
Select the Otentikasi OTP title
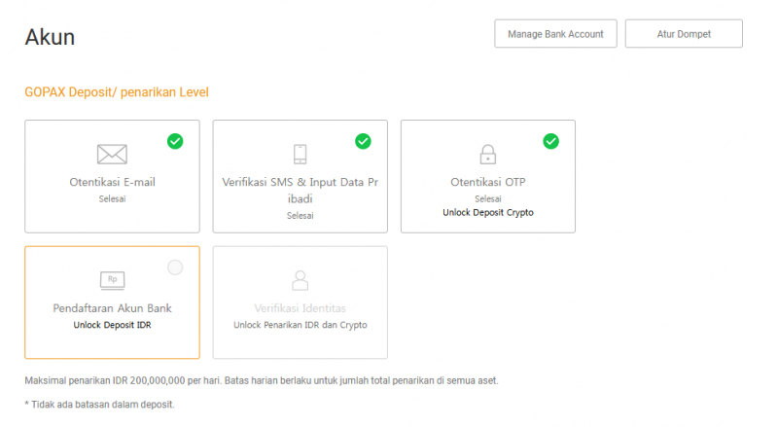tap(488, 182)
